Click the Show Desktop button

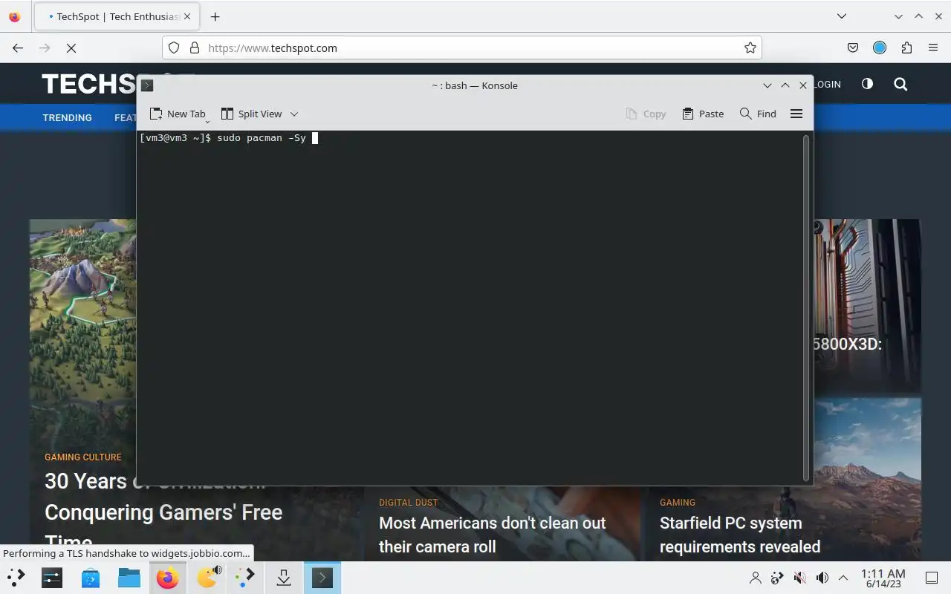point(932,578)
